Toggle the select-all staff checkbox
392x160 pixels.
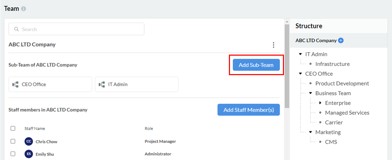coord(13,128)
